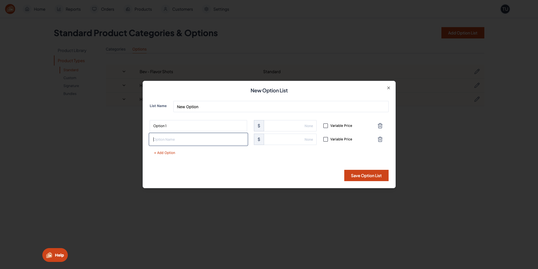Select the Custom product type

coord(70,78)
